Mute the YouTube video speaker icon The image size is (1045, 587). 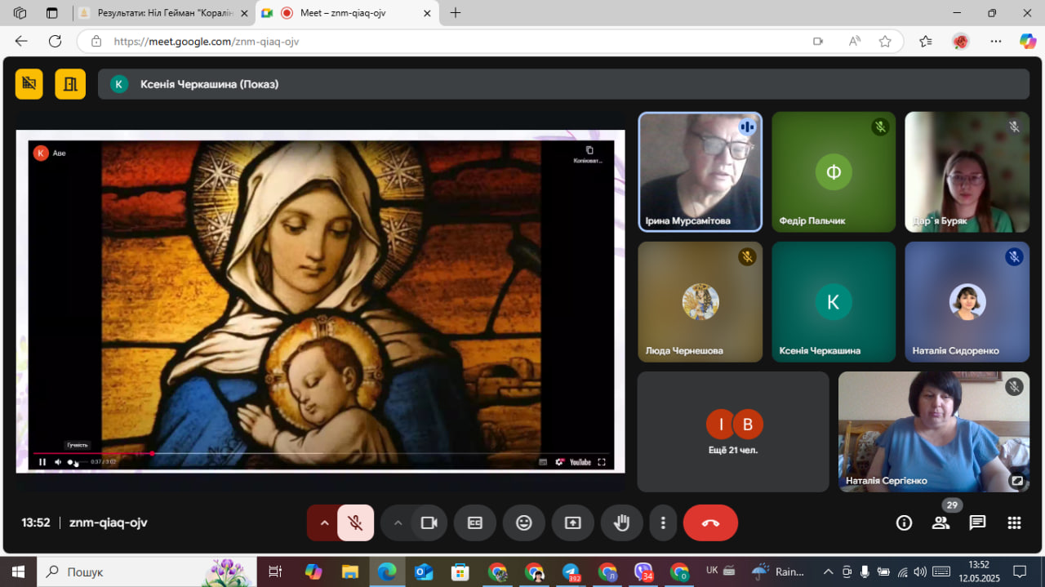click(x=58, y=462)
